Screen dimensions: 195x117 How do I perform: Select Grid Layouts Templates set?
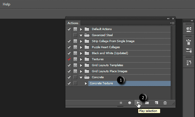(x=124, y=65)
